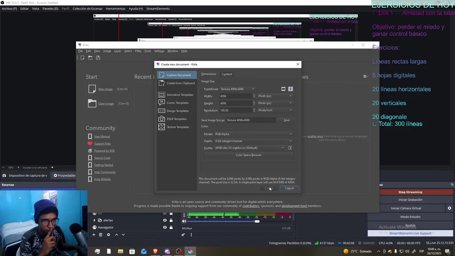Increment the Resolution value stepper
Image resolution: width=455 pixels, height=256 pixels.
tap(254, 109)
